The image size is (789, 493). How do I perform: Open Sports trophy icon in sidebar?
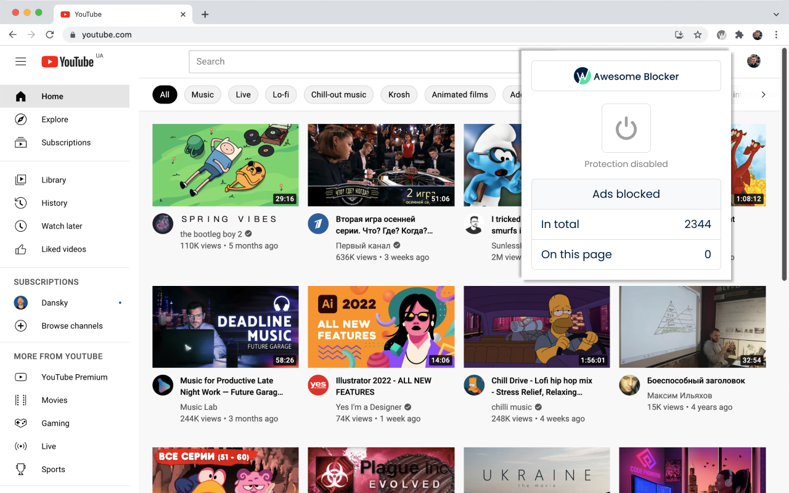[x=21, y=470]
